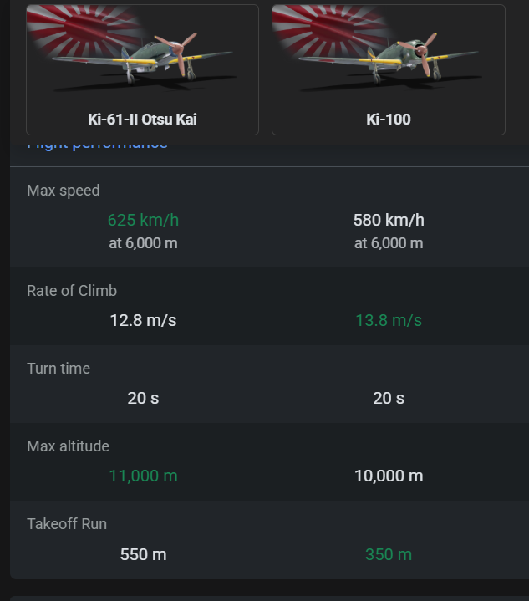This screenshot has height=601, width=529.
Task: Click the 625 km/h max speed value
Action: pyautogui.click(x=143, y=220)
